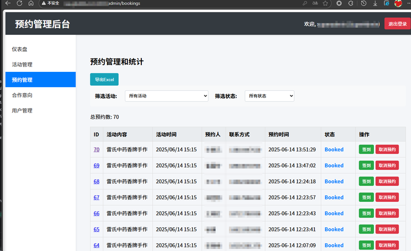This screenshot has width=411, height=251.
Task: Open 仪表盘 in the sidebar
Action: (20, 49)
